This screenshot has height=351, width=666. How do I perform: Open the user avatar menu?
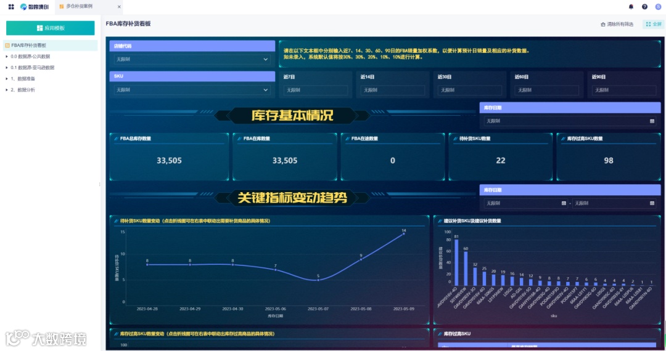point(659,6)
